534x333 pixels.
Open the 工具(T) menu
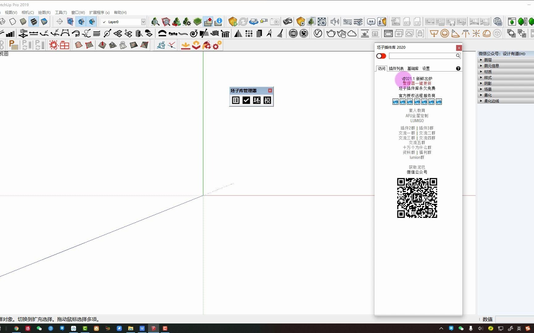61,13
